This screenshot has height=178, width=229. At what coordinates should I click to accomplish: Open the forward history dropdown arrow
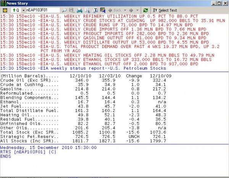[x=137, y=10]
